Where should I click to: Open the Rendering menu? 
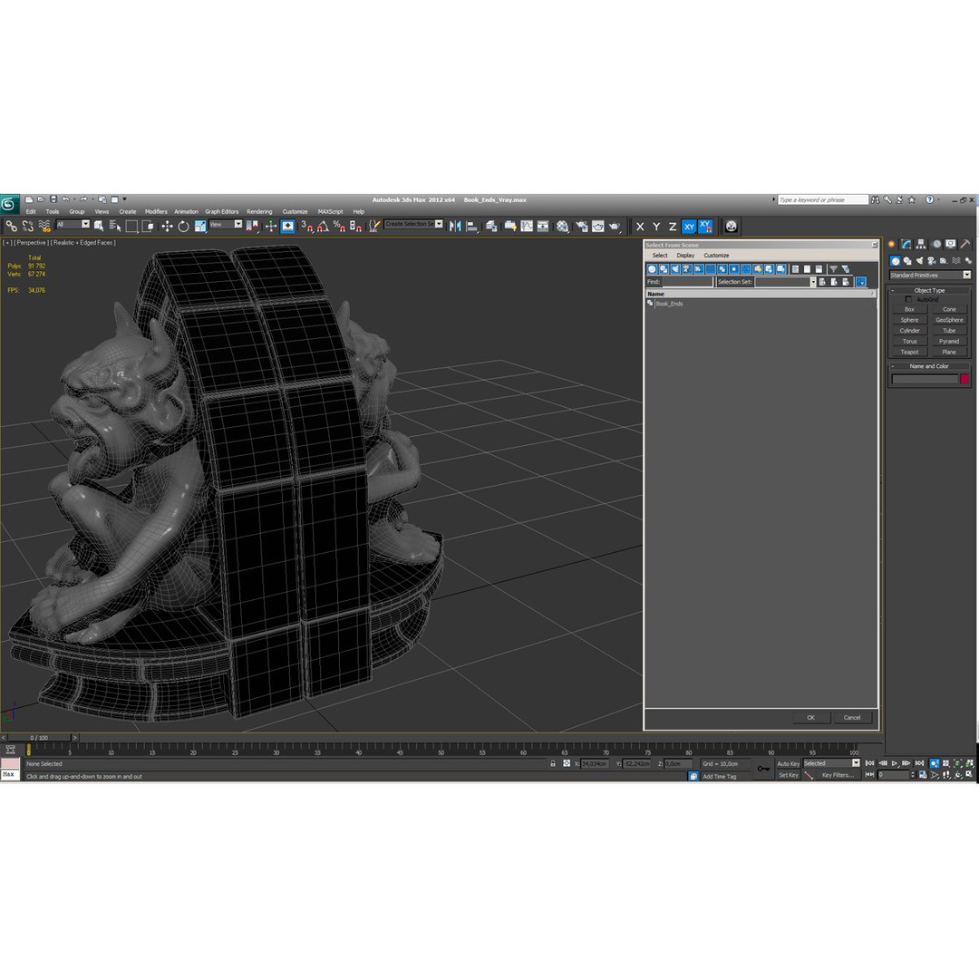(259, 211)
